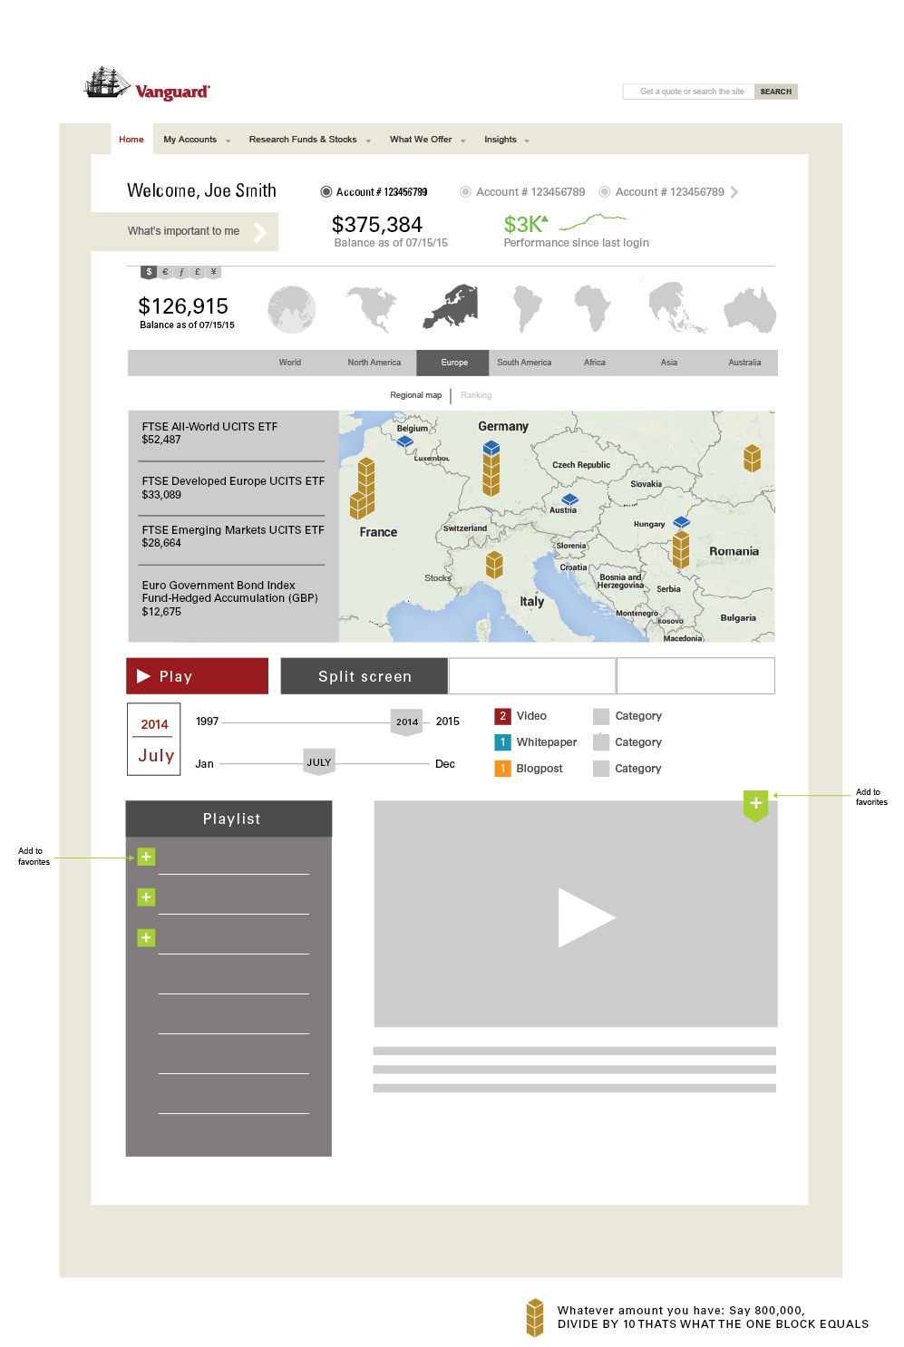
Task: Open the Home tab
Action: (x=131, y=139)
